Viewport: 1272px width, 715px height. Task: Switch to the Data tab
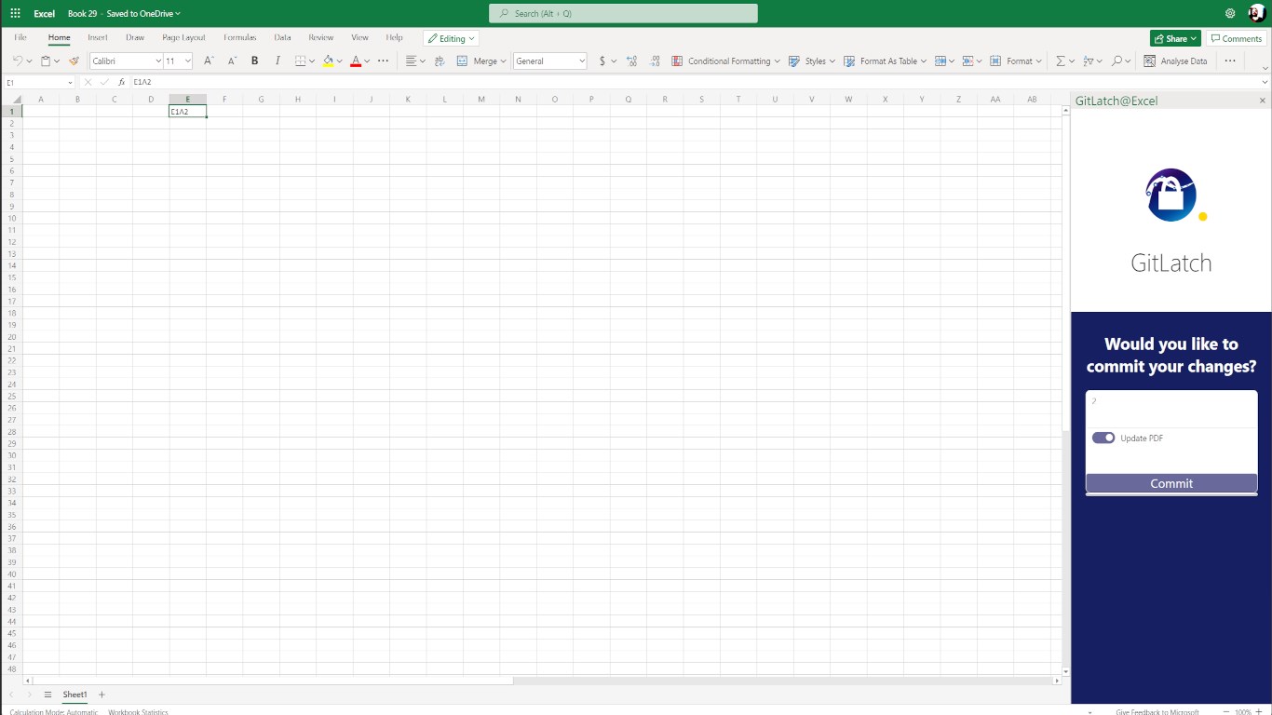coord(282,38)
